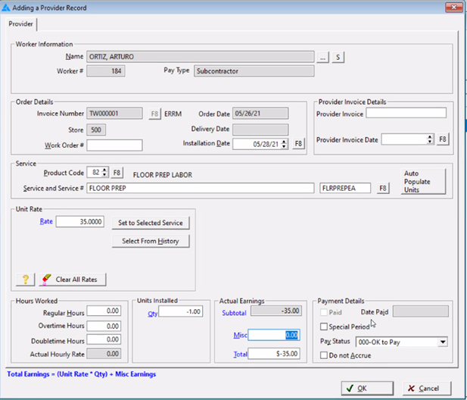Adjust the Product Code spinner

point(105,173)
